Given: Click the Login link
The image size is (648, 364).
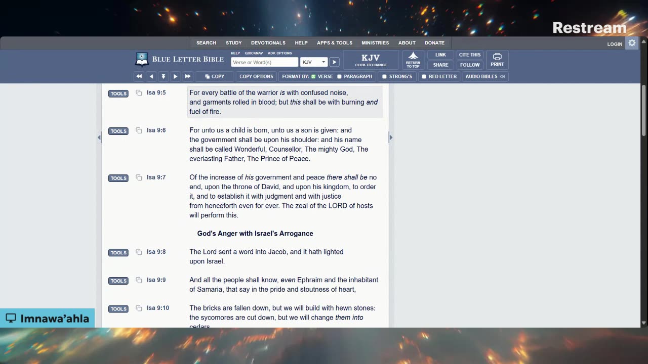Looking at the screenshot, I should pyautogui.click(x=615, y=44).
